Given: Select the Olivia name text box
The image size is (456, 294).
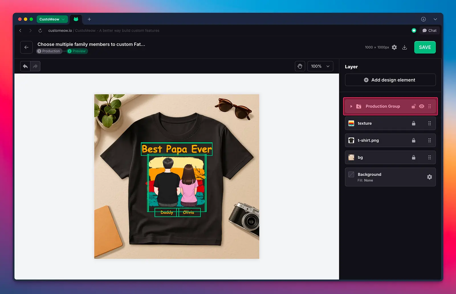Looking at the screenshot, I should [190, 212].
